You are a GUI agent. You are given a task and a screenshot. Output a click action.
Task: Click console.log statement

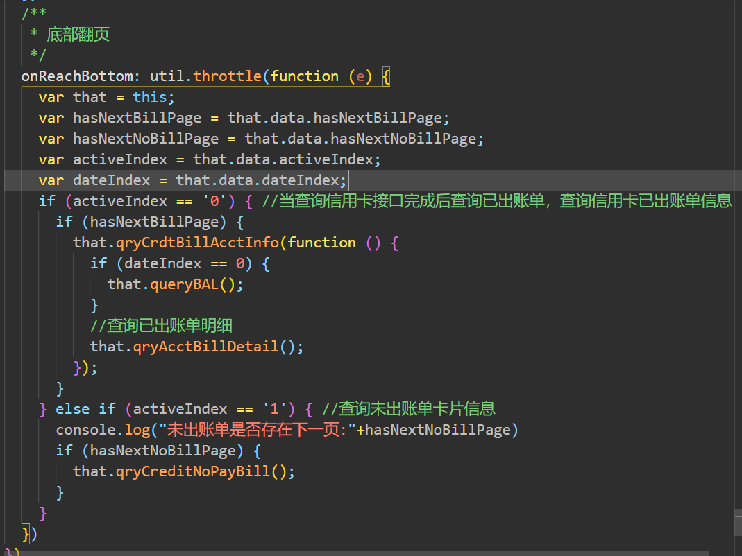coord(287,430)
